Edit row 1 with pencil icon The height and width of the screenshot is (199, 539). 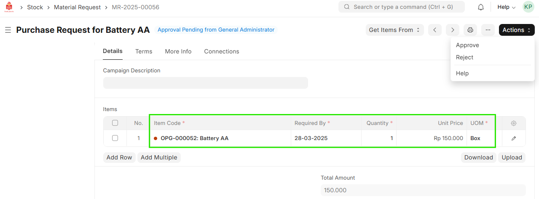pyautogui.click(x=513, y=138)
